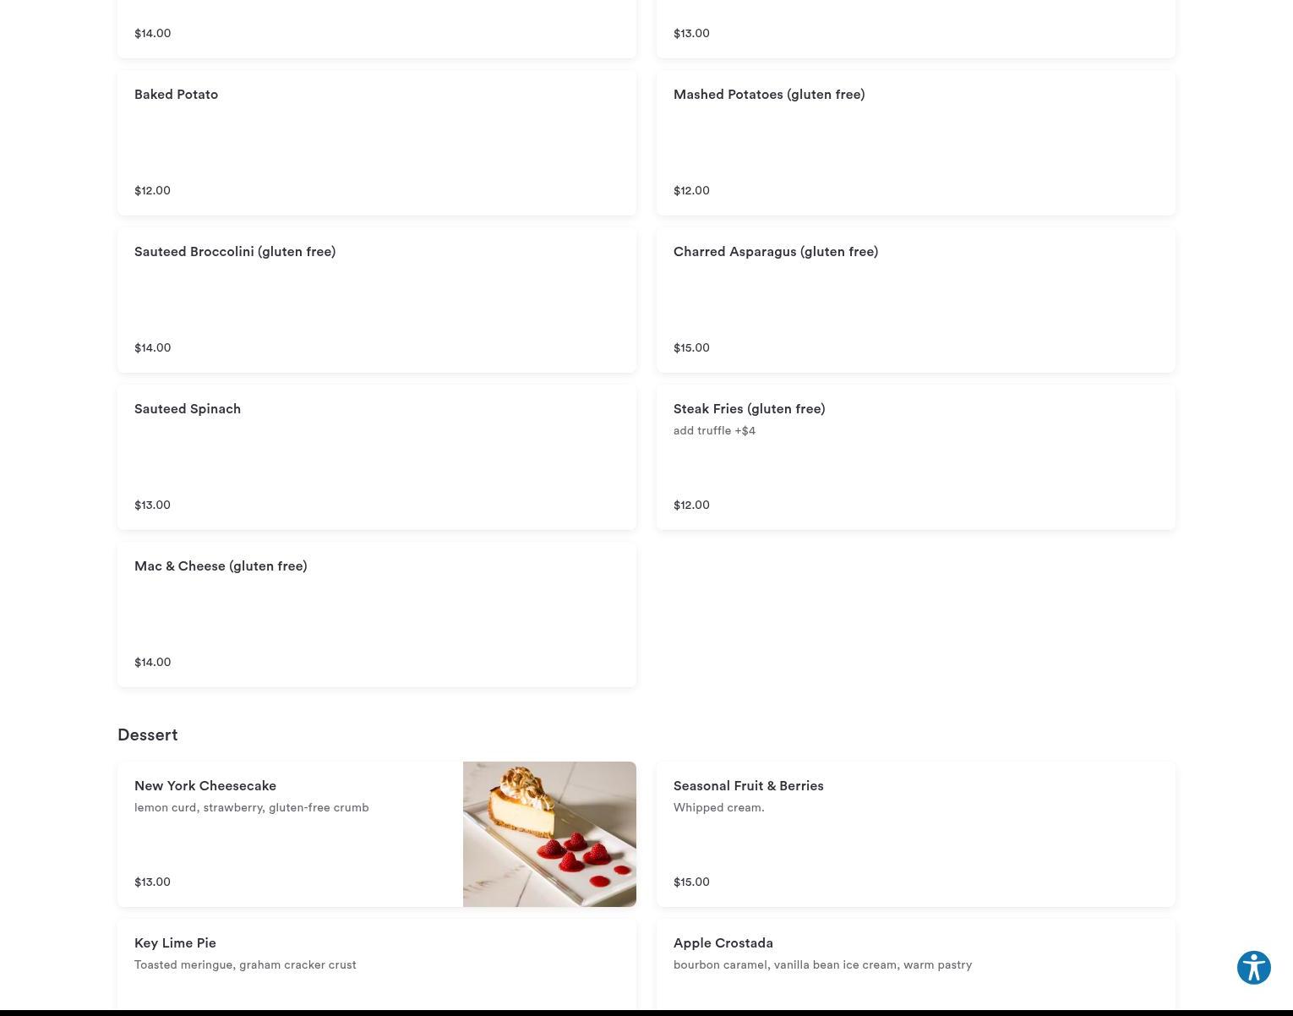The image size is (1293, 1016).
Task: Choose the Apple Crostada dessert
Action: [916, 964]
